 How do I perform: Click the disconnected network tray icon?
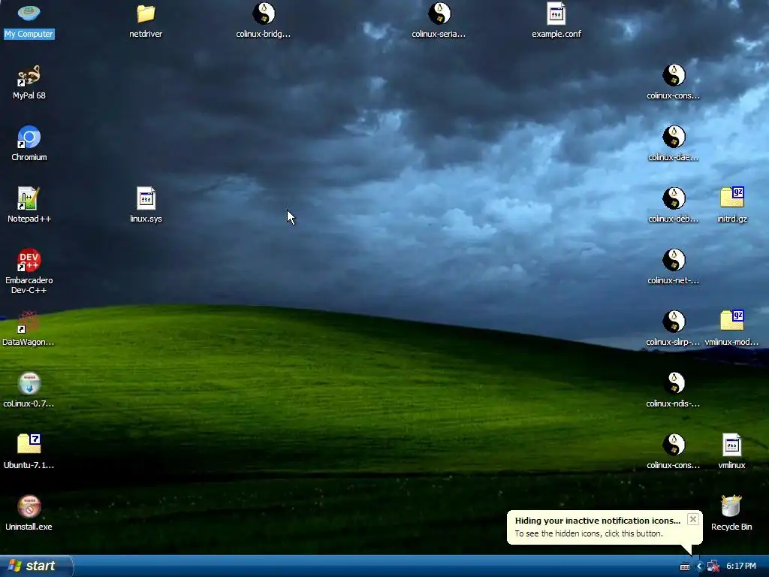(x=713, y=566)
